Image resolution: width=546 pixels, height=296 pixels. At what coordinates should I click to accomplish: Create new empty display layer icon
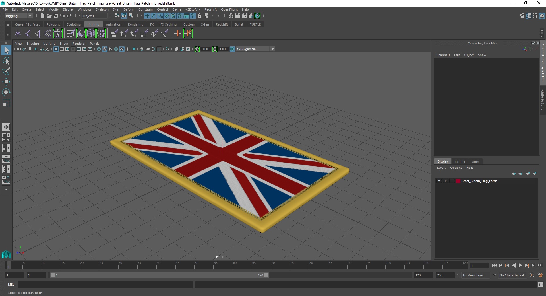pyautogui.click(x=528, y=174)
